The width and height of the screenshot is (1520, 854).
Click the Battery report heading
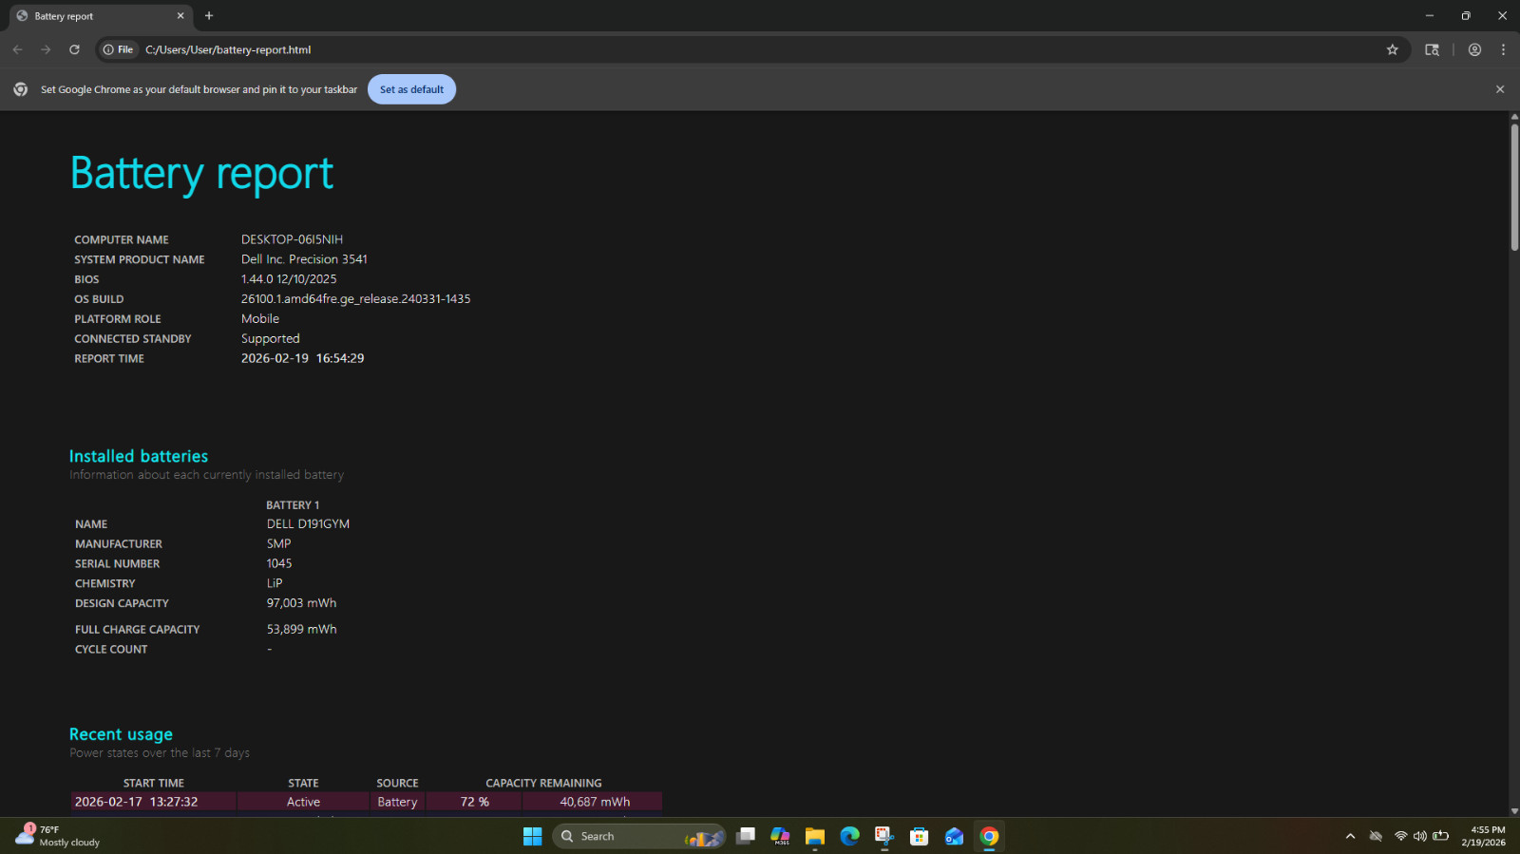tap(201, 174)
